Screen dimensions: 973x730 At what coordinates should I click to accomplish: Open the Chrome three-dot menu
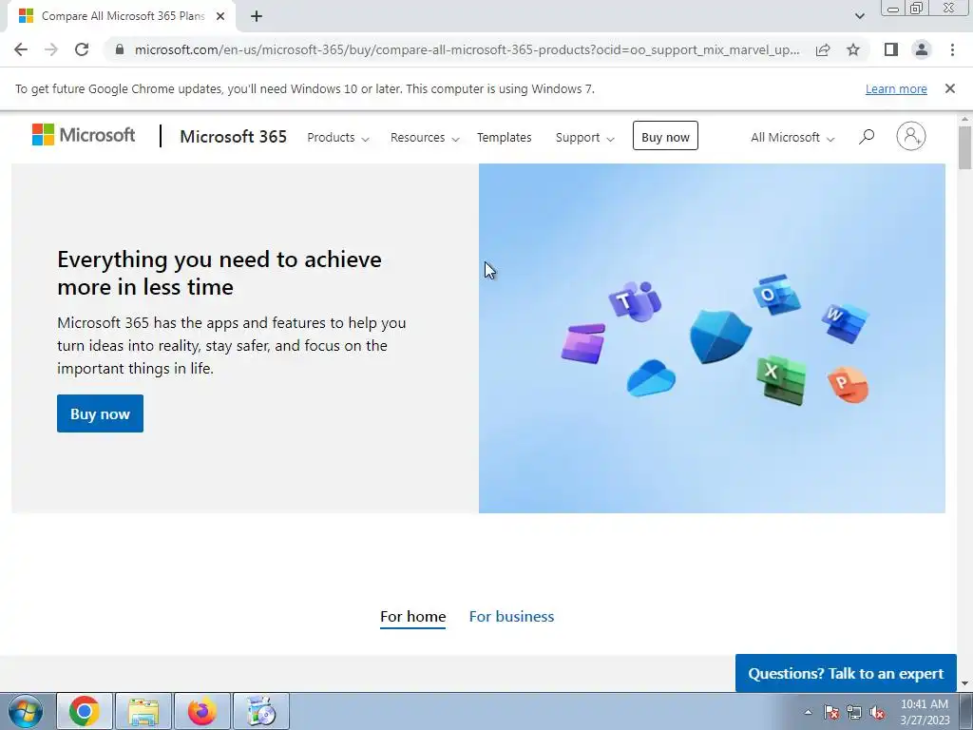click(x=952, y=49)
